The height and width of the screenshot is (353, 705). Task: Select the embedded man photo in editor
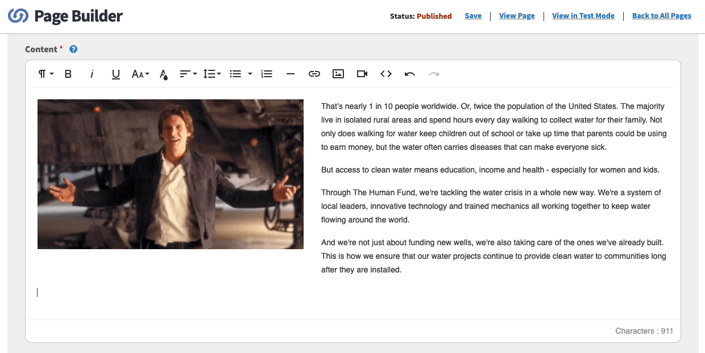pyautogui.click(x=171, y=174)
